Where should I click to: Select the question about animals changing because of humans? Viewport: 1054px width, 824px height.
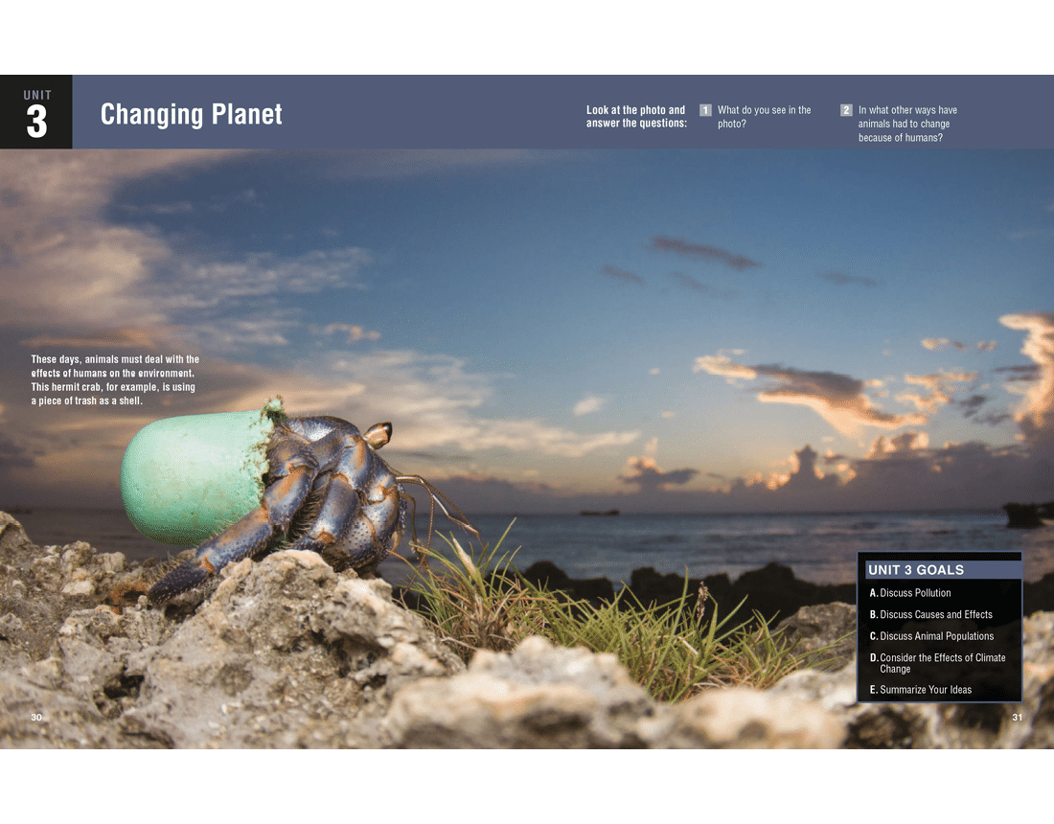[x=906, y=124]
